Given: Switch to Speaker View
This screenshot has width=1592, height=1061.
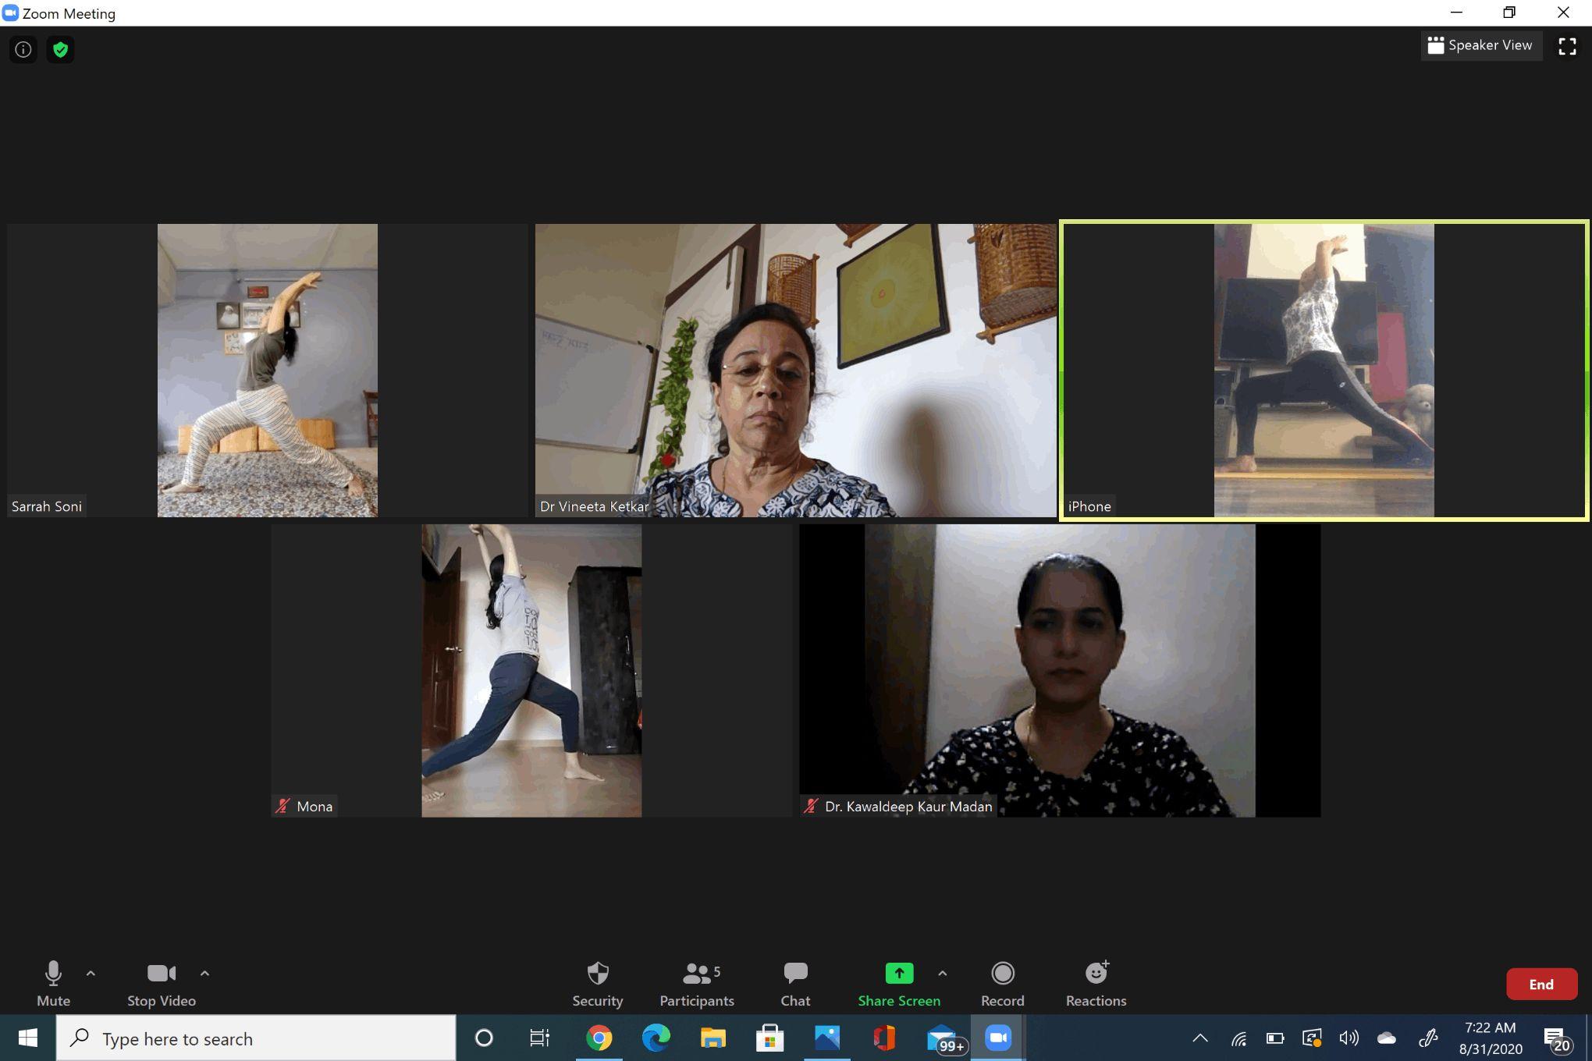Looking at the screenshot, I should (x=1480, y=45).
